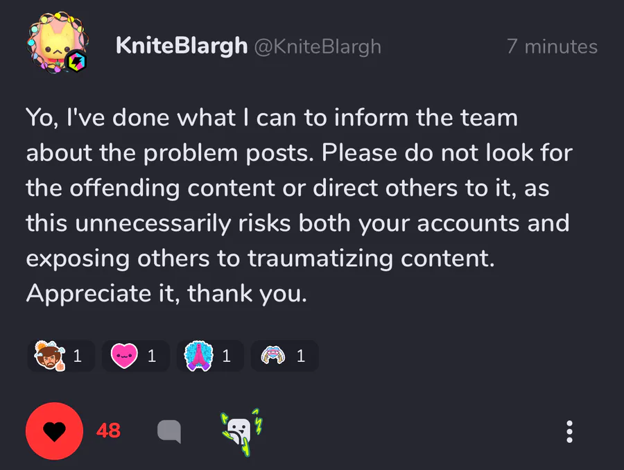Toggle the red heart like button

click(x=55, y=431)
